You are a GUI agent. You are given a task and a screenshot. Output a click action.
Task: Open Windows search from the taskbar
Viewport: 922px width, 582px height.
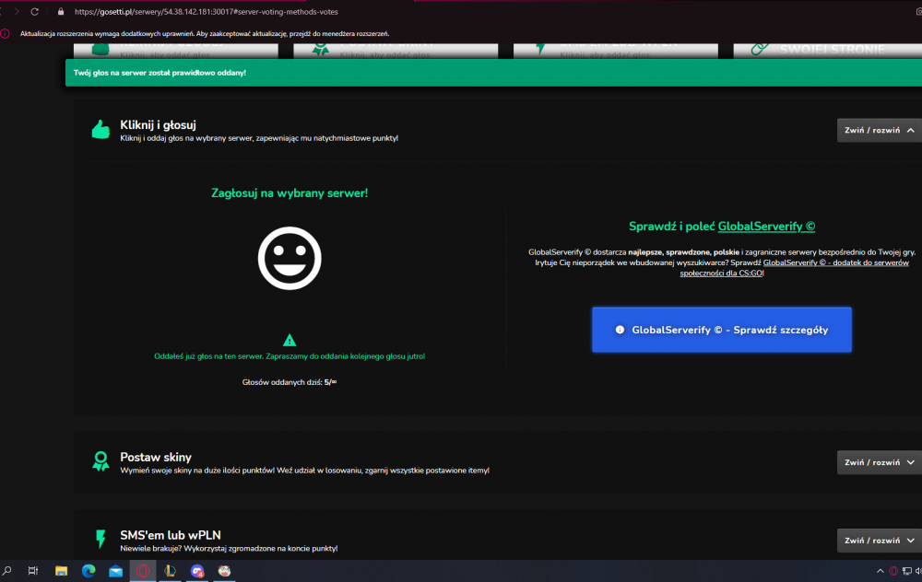7,571
